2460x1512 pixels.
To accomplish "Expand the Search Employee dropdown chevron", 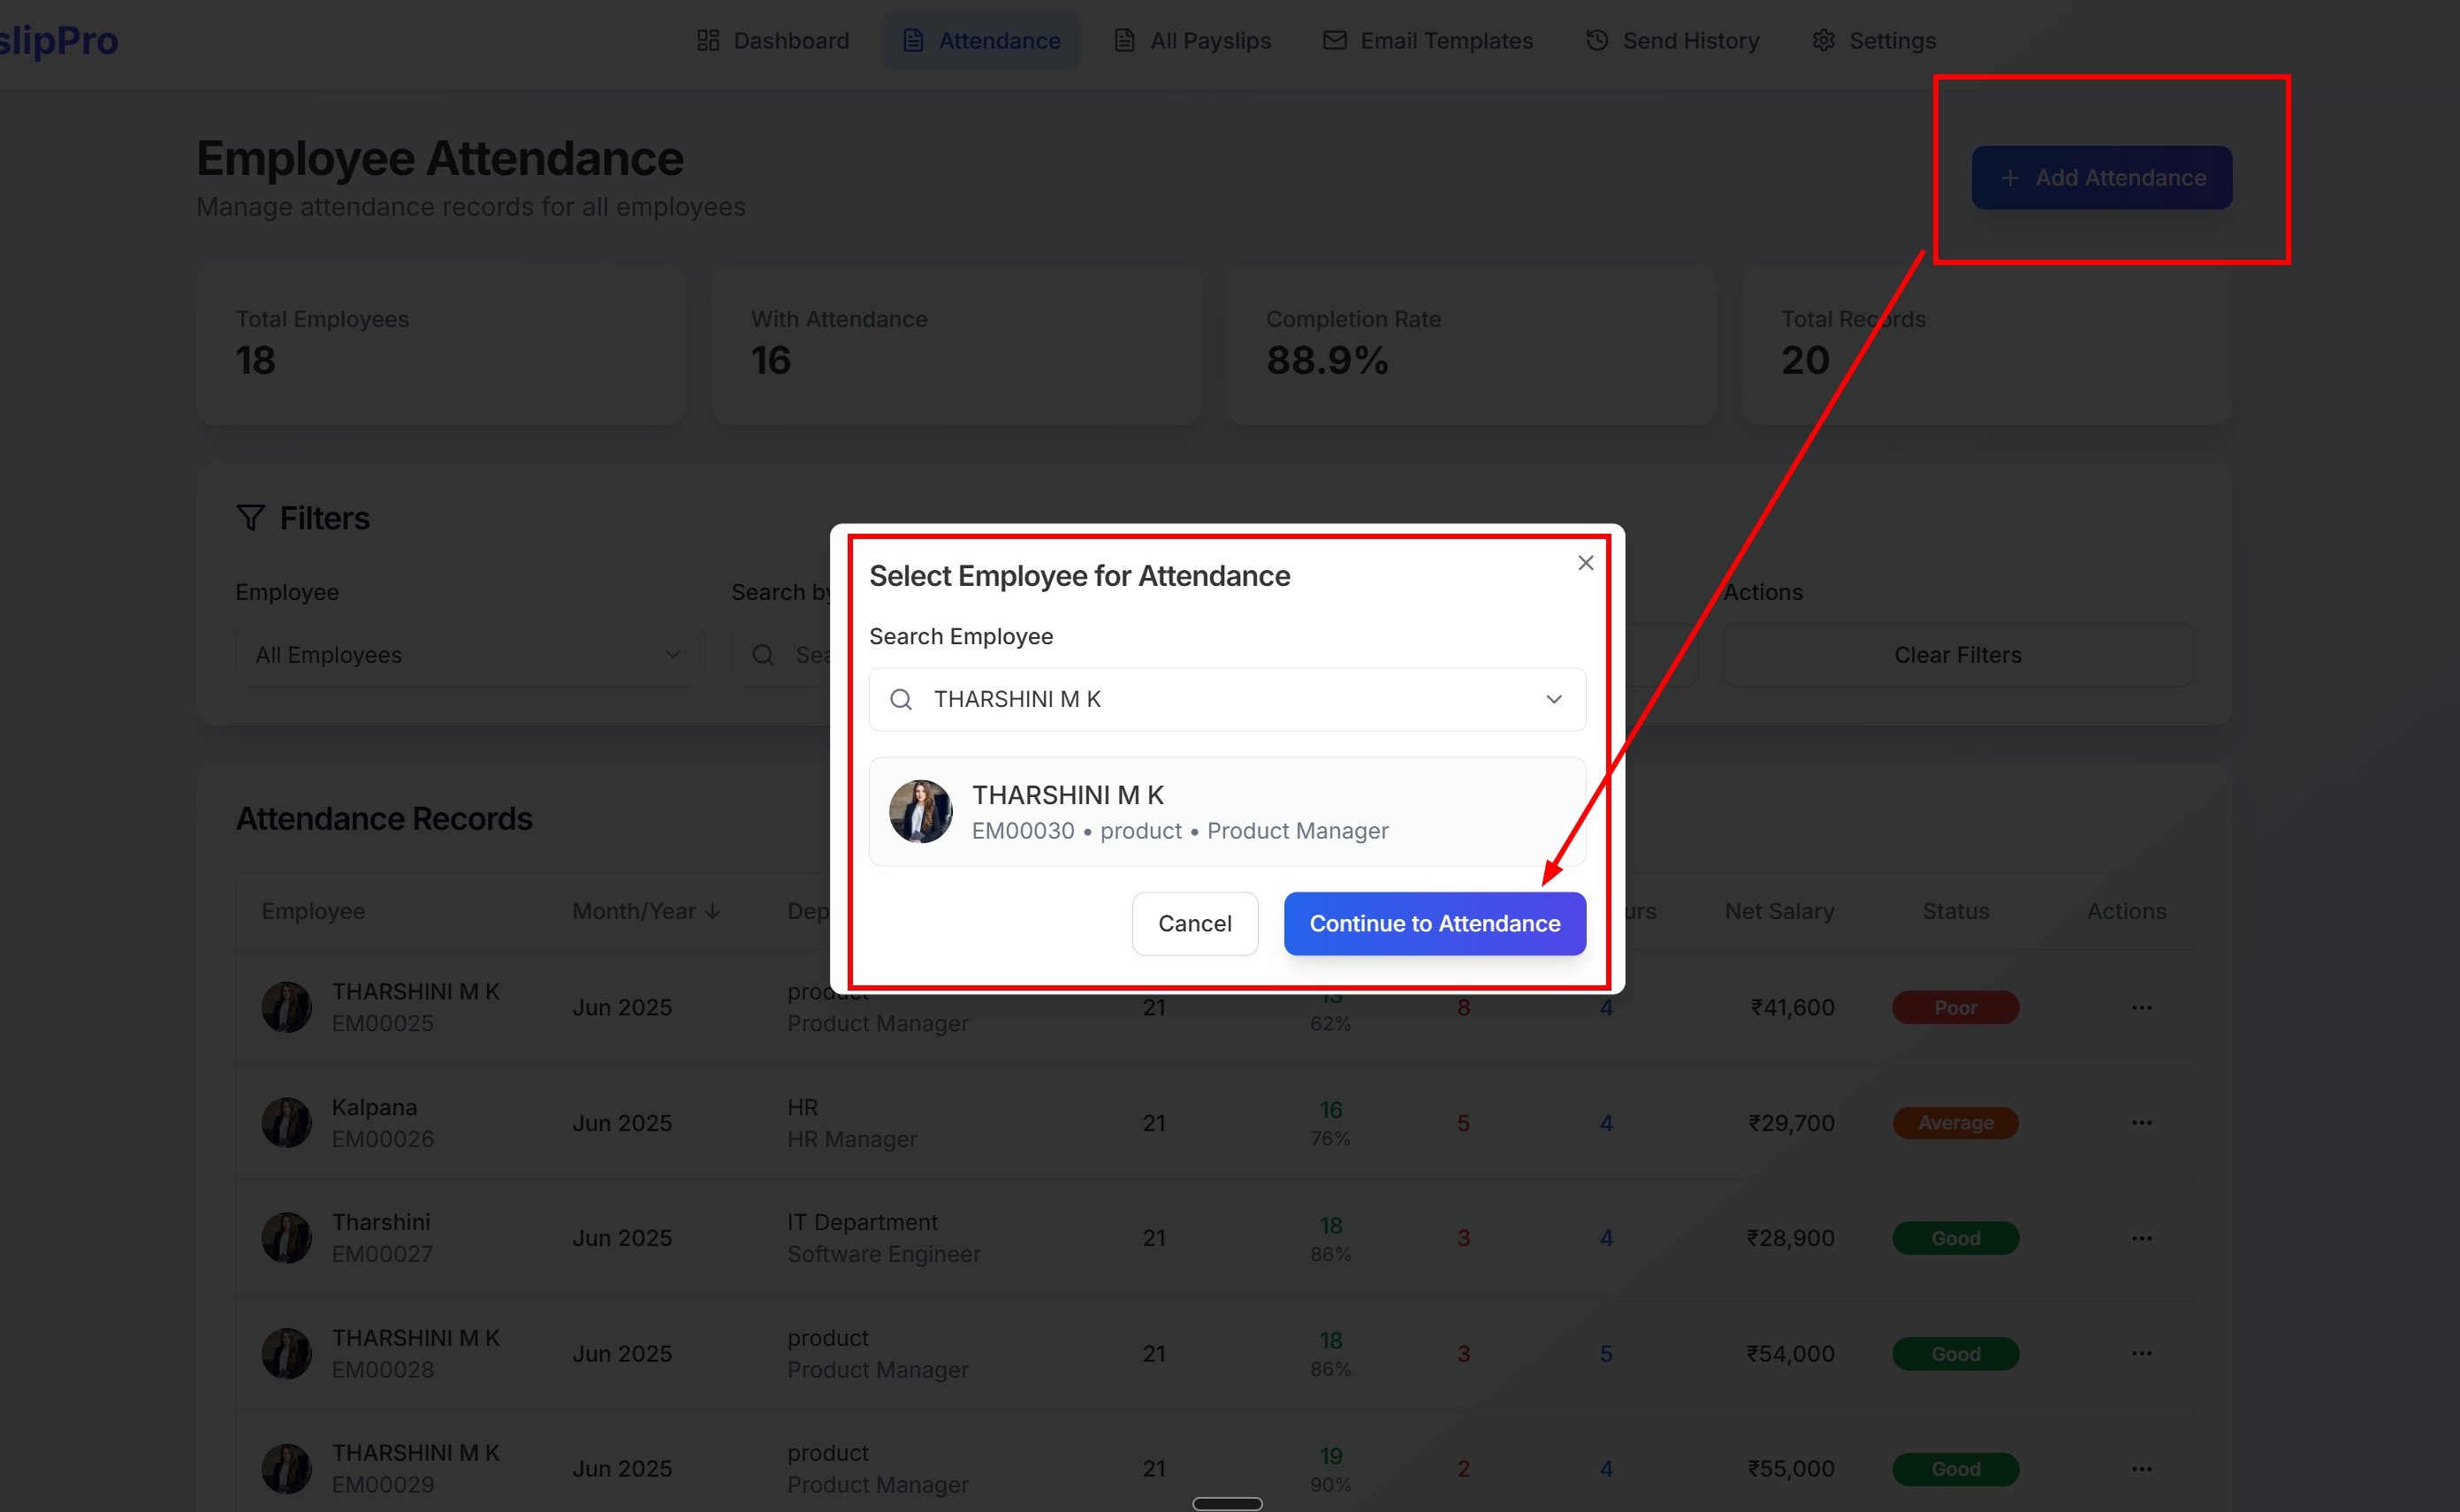I will [1553, 699].
